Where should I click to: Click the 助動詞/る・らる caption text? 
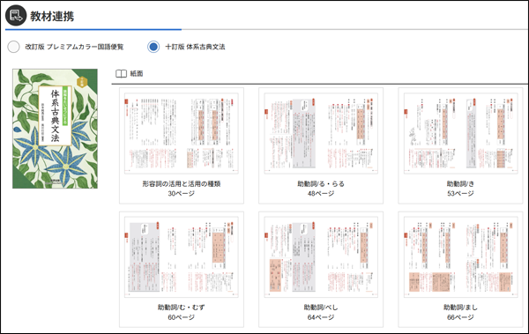click(321, 184)
